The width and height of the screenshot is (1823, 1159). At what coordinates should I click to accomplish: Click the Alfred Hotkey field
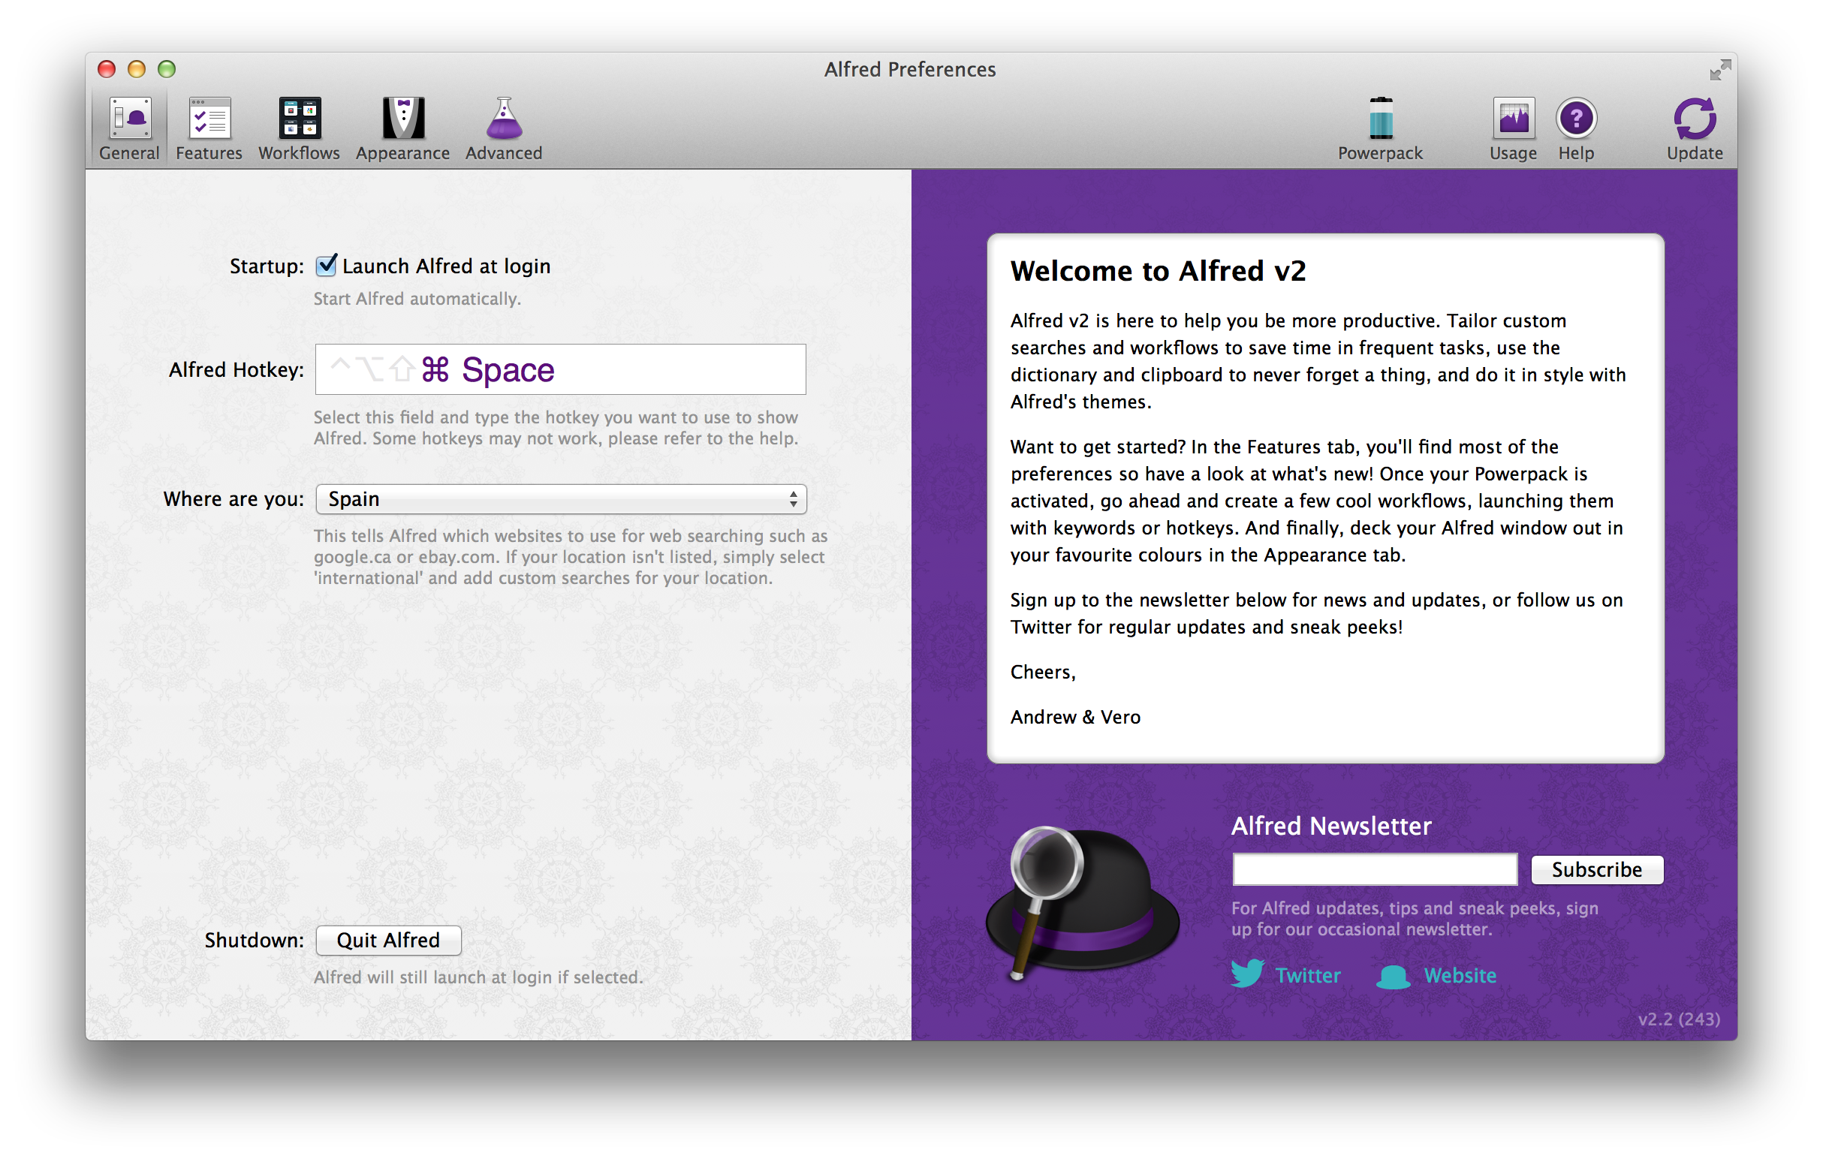pos(560,369)
